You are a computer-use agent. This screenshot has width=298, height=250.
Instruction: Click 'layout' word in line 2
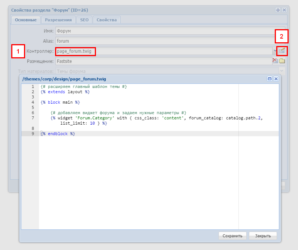(x=75, y=92)
